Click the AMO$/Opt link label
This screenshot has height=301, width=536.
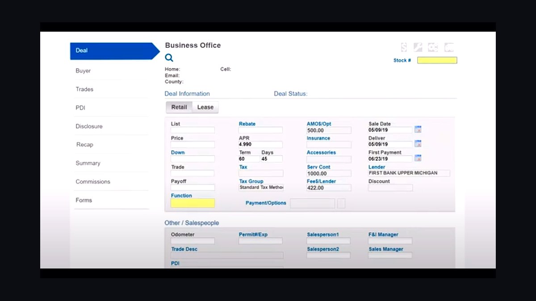(x=319, y=124)
